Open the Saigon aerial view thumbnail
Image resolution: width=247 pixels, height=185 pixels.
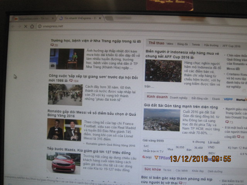pos(162,120)
